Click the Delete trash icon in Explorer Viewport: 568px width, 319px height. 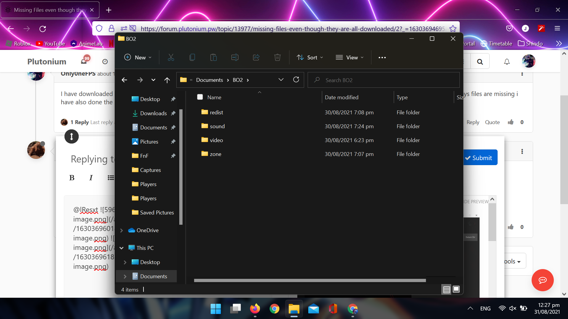coord(277,58)
